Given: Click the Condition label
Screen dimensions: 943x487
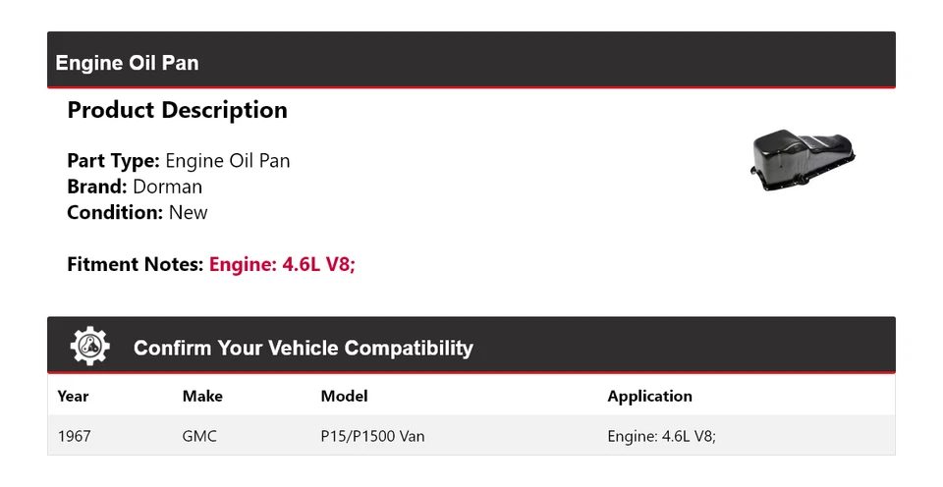Looking at the screenshot, I should (114, 212).
